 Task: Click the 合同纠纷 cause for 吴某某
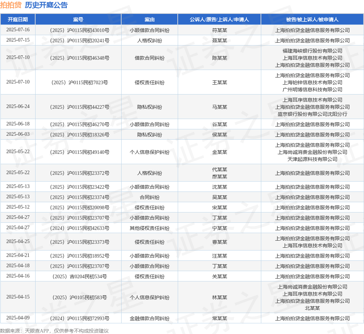[x=150, y=197]
